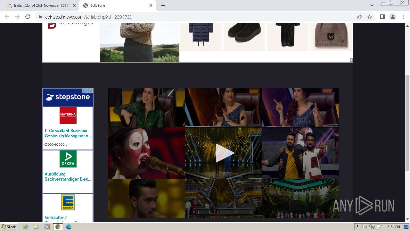Select the black dress product
Image resolution: width=410 pixels, height=231 pixels.
pyautogui.click(x=288, y=37)
